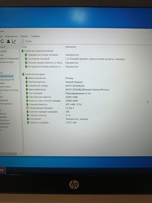The width and height of the screenshot is (152, 203).
Task: Click the icon next to Производитель
Action: (27, 82)
